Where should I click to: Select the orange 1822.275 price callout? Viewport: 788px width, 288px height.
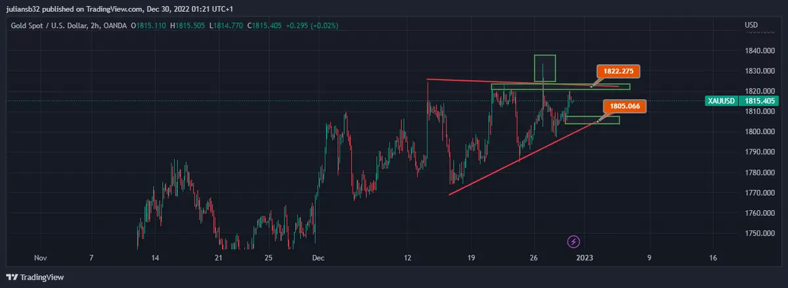tap(617, 72)
